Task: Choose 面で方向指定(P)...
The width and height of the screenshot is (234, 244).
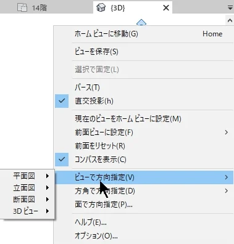Action: pyautogui.click(x=144, y=205)
